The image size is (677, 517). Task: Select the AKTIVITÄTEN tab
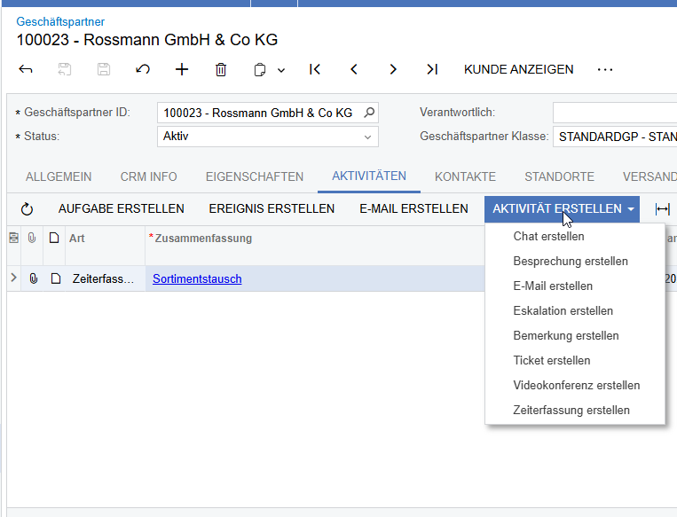pyautogui.click(x=369, y=176)
